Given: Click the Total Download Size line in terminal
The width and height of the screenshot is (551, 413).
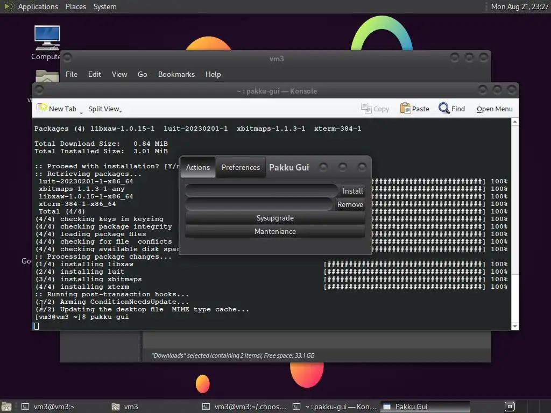Looking at the screenshot, I should pyautogui.click(x=101, y=144).
